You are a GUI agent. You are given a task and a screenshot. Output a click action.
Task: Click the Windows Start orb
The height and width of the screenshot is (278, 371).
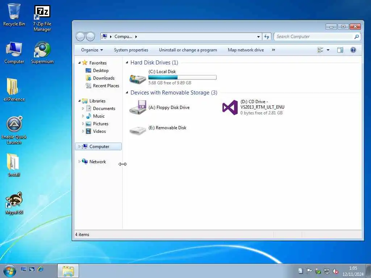tap(10, 271)
